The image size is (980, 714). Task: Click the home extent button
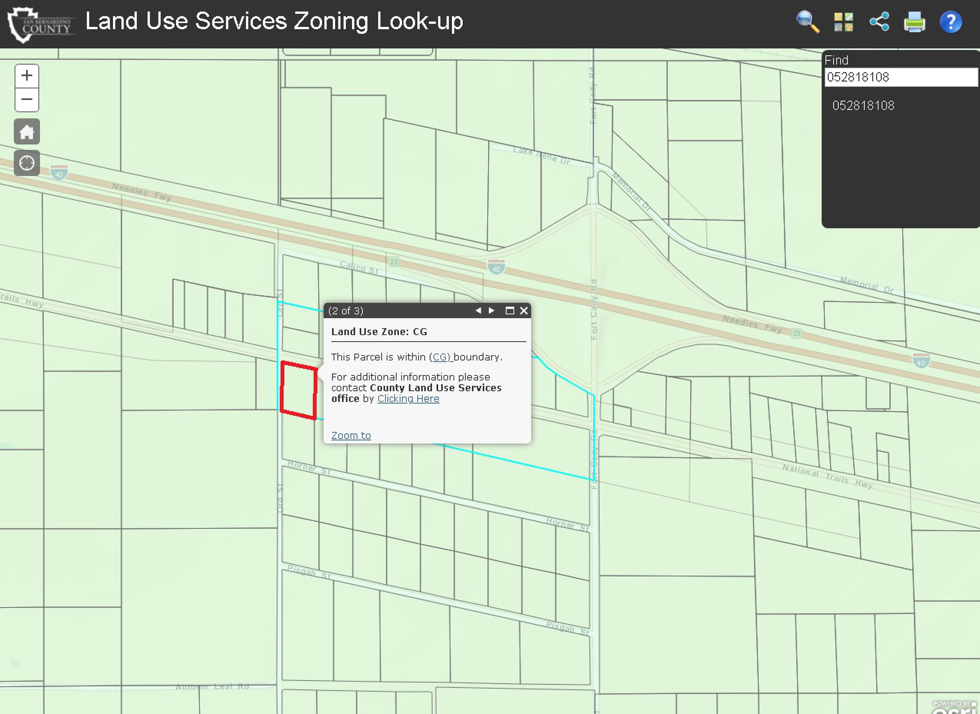pyautogui.click(x=27, y=131)
